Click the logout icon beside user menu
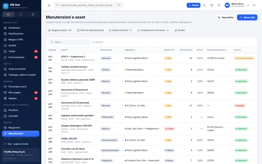Image resolution: width=262 pixels, height=164 pixels. (254, 5)
